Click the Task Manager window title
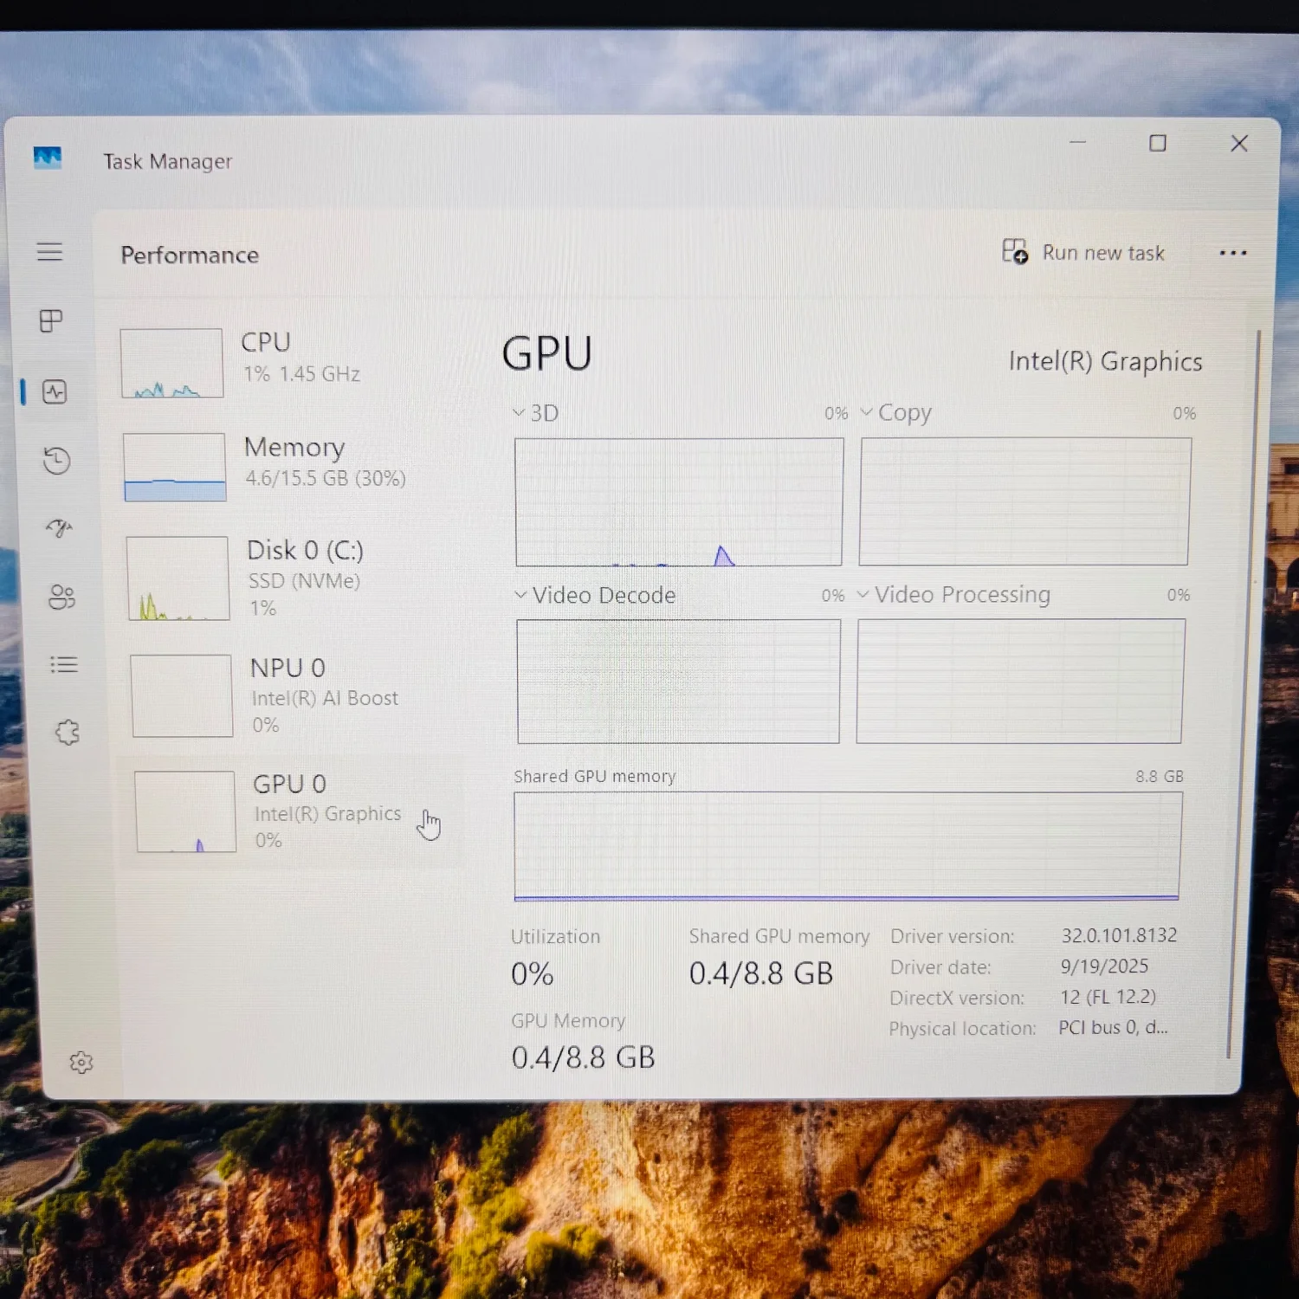 [x=168, y=162]
